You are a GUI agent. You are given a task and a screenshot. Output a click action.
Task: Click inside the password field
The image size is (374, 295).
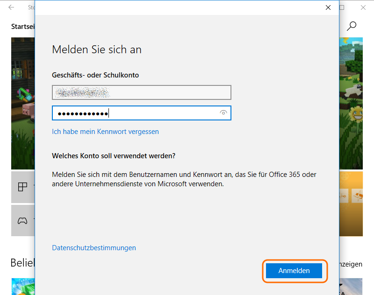[136, 113]
